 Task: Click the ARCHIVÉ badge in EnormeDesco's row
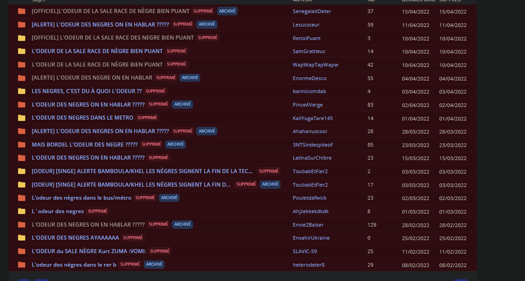click(x=190, y=78)
